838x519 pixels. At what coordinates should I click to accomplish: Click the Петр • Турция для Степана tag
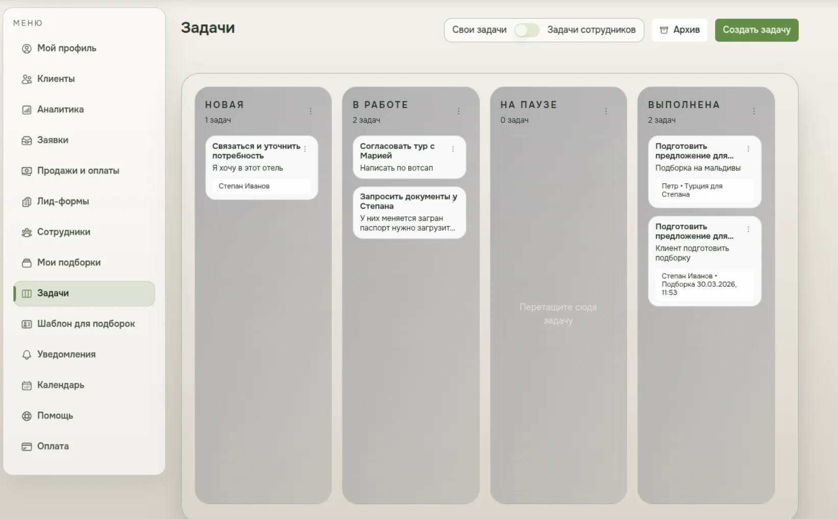[x=704, y=190]
